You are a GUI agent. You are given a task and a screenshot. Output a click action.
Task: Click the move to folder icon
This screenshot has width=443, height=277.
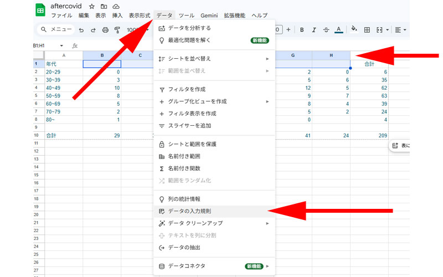coord(104,6)
